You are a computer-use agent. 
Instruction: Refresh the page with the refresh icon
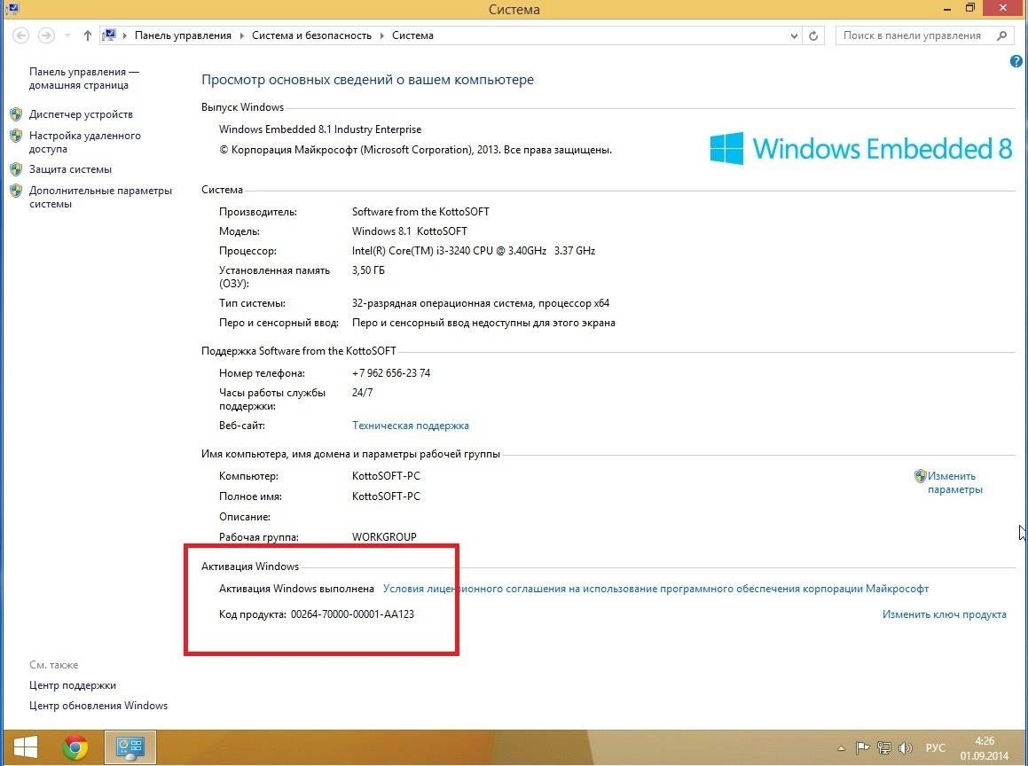click(x=813, y=36)
